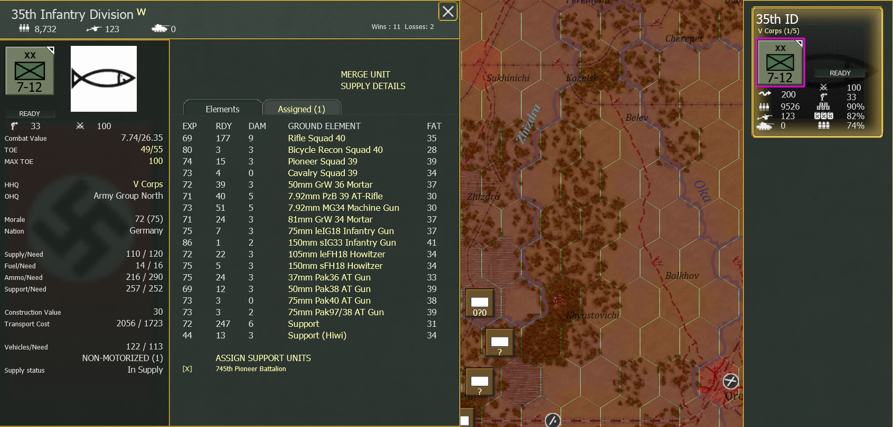Screen dimensions: 893x427
Task: Click the Bolkhov town label on map
Action: pyautogui.click(x=682, y=276)
